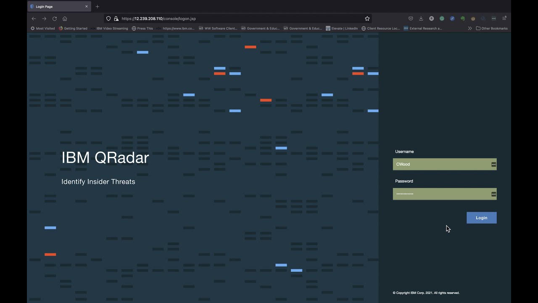The image size is (538, 303).
Task: Go back with the browser back arrow
Action: (34, 19)
